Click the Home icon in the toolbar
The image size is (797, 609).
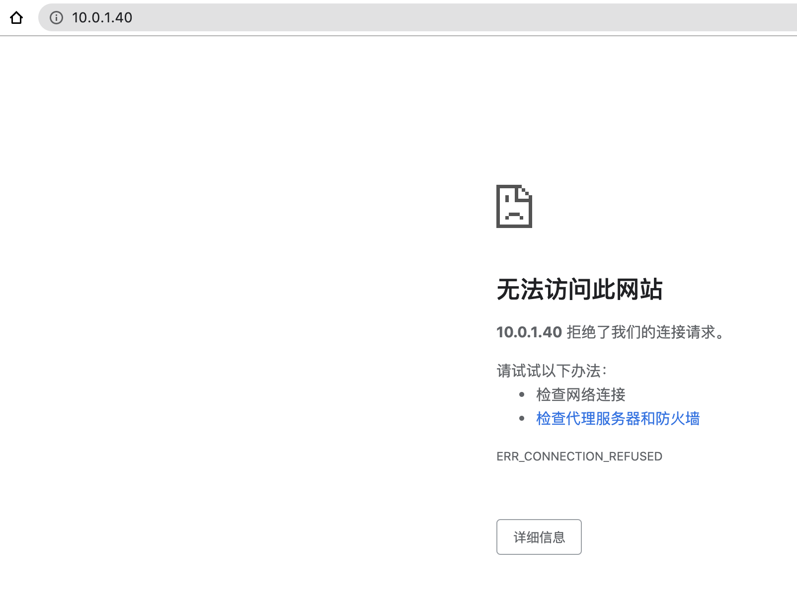point(16,18)
